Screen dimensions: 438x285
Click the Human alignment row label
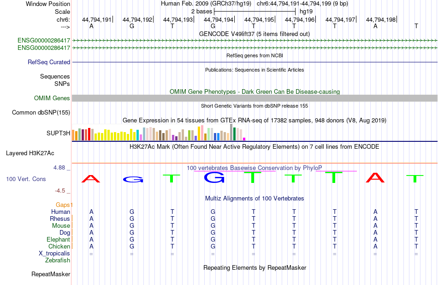[x=60, y=212]
